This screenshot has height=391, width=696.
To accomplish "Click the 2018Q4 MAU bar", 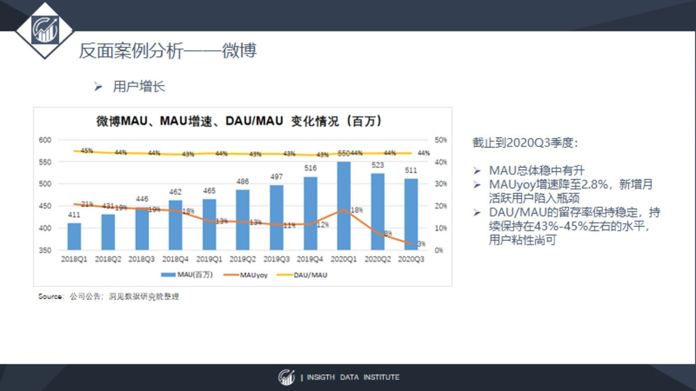I will point(176,225).
